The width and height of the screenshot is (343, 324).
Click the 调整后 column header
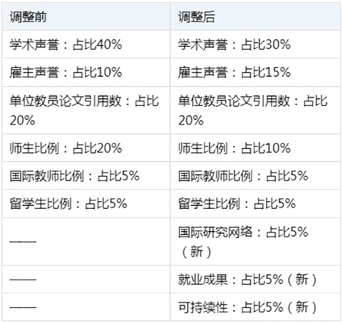coord(256,17)
